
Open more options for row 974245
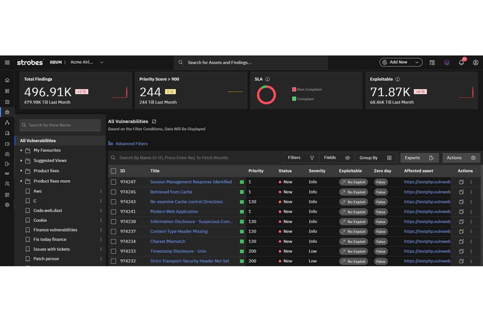pyautogui.click(x=471, y=192)
